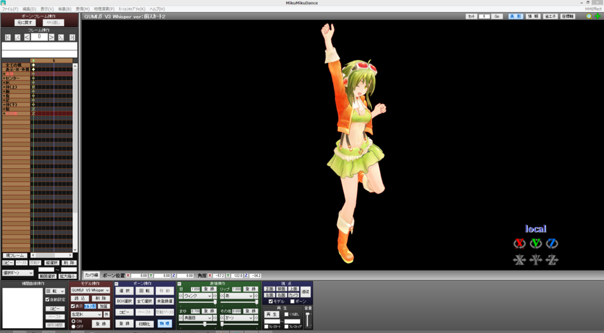Jump to the last frame button

(72, 37)
